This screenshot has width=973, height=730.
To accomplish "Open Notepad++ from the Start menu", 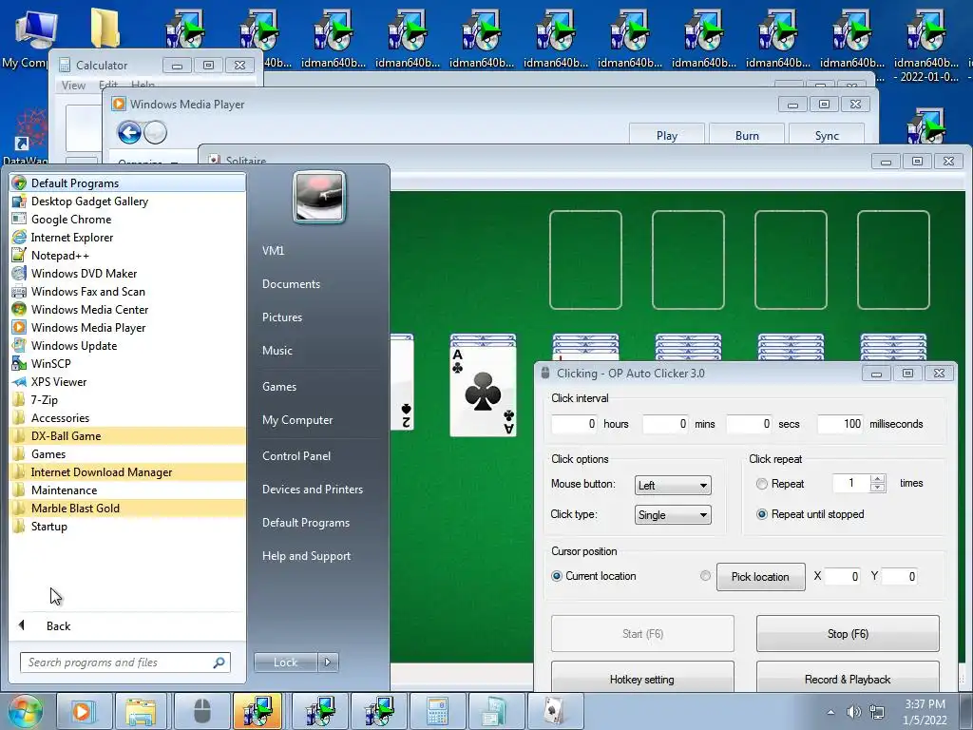I will click(127, 255).
